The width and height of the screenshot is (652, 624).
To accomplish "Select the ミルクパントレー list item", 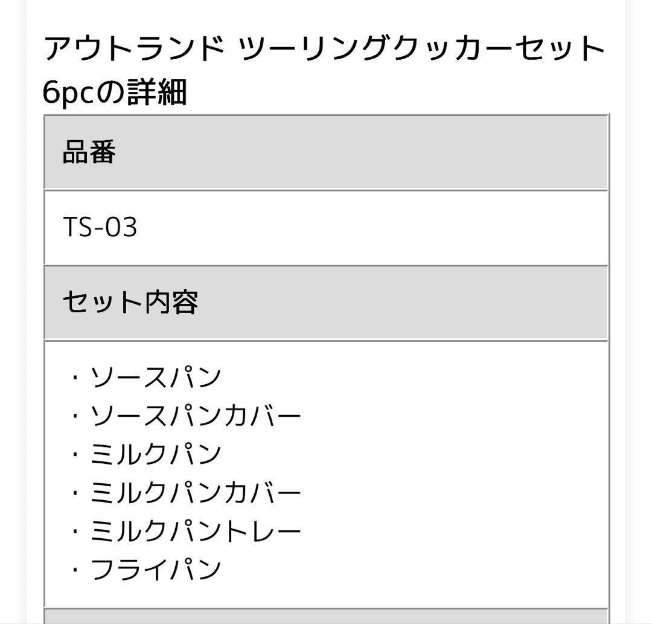I will 195,532.
